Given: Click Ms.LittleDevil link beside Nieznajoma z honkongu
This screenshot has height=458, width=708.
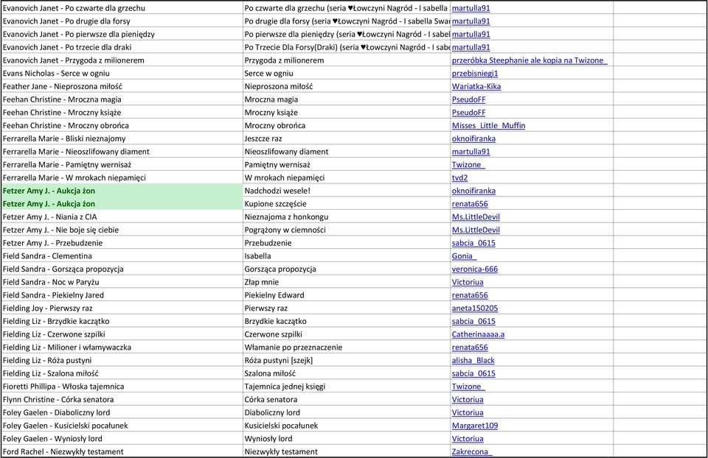Looking at the screenshot, I should [476, 216].
